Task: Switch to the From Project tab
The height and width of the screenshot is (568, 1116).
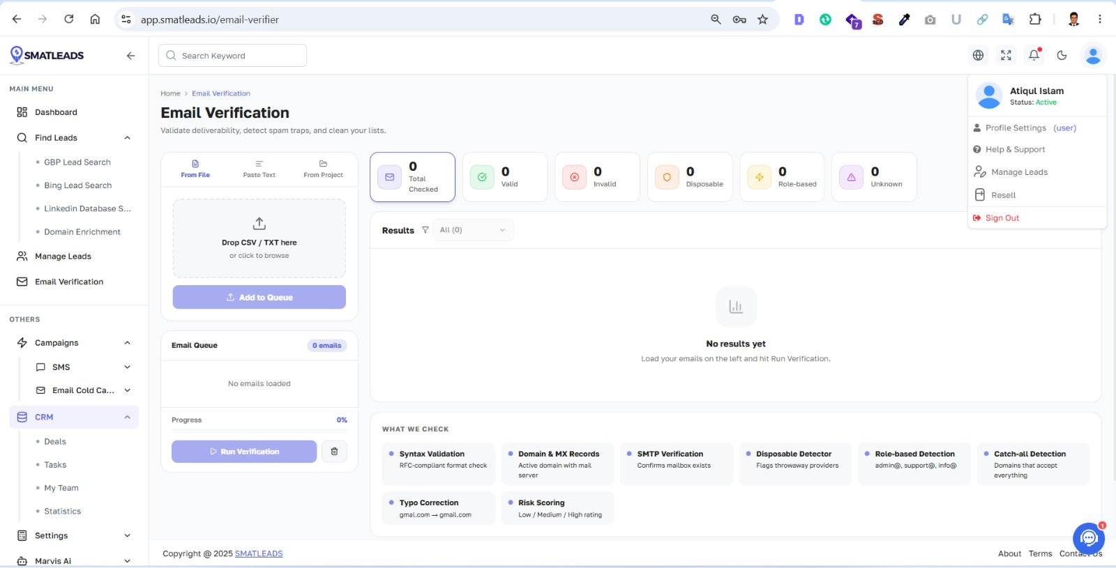Action: 323,169
